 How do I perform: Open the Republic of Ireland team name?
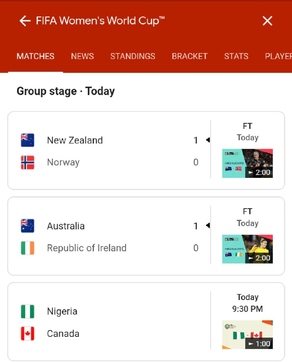86,248
